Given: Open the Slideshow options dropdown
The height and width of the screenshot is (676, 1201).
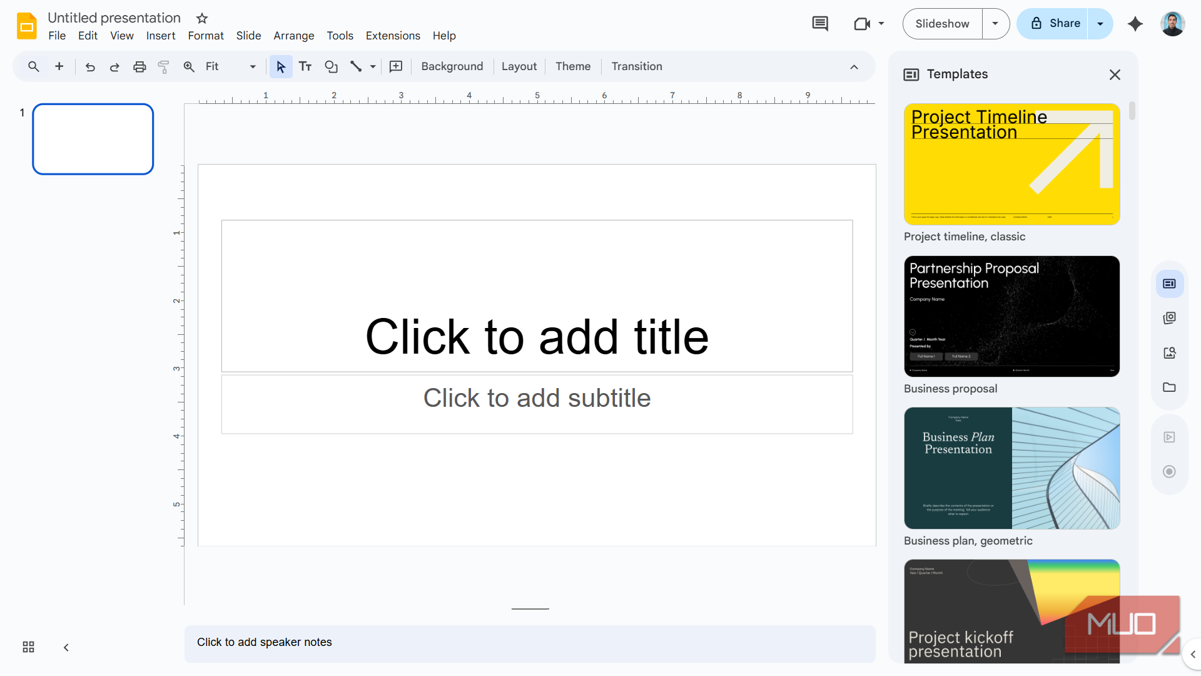Looking at the screenshot, I should pyautogui.click(x=995, y=23).
